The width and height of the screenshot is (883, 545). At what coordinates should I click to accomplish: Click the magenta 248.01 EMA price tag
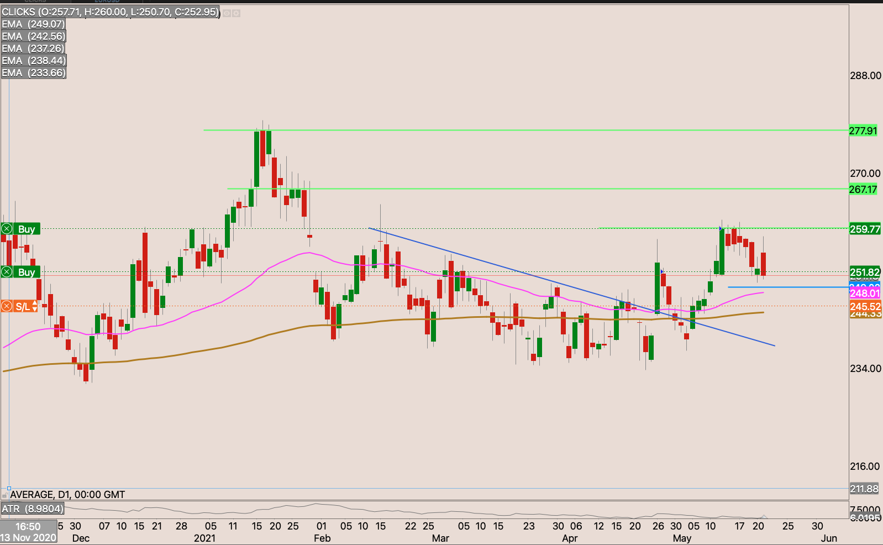(865, 293)
